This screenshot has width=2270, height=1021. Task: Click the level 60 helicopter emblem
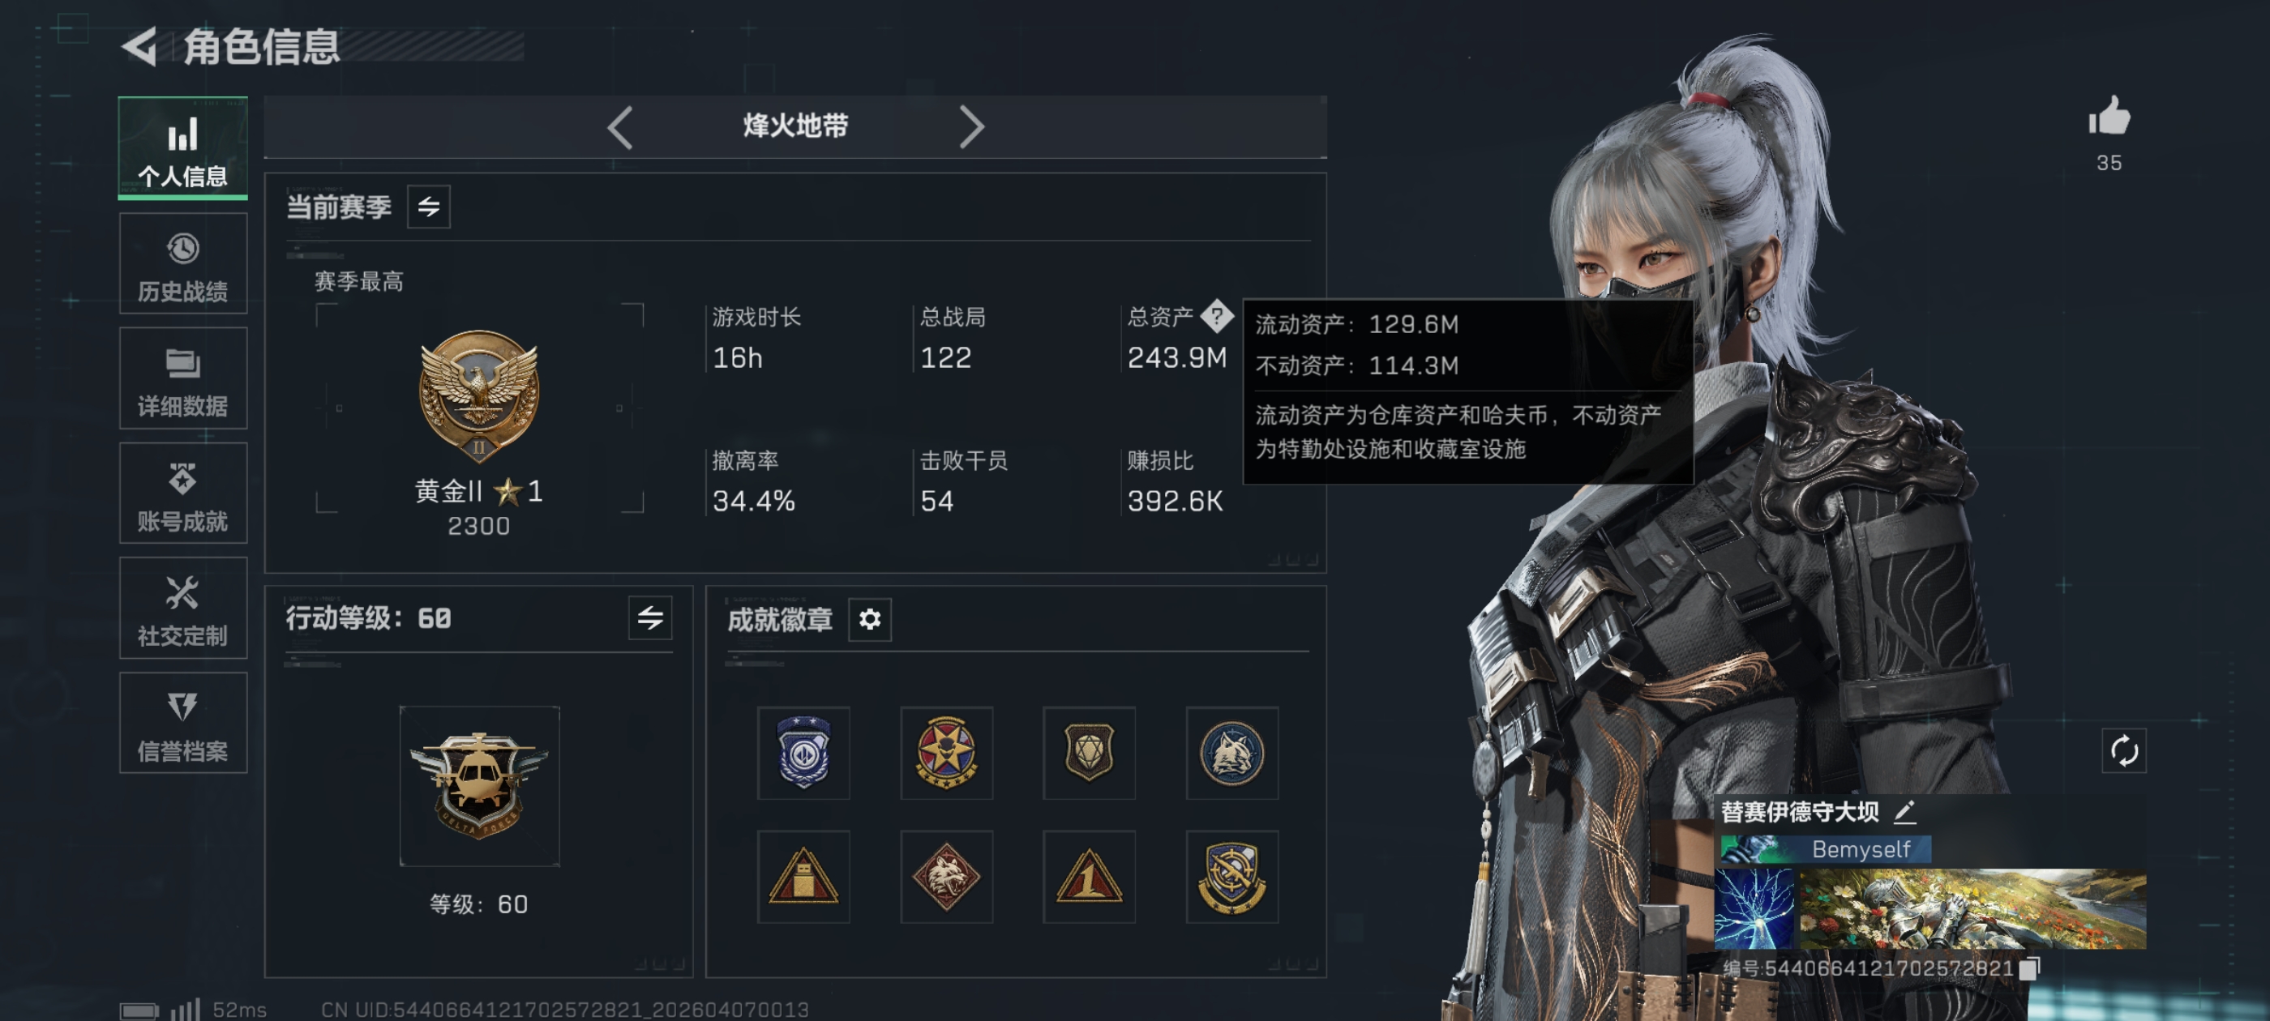click(x=479, y=786)
